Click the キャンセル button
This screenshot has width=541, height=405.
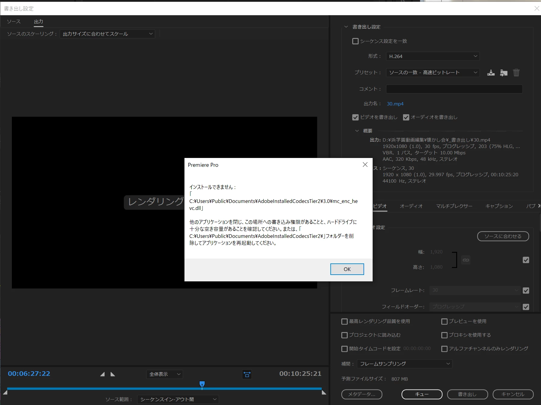(513, 394)
